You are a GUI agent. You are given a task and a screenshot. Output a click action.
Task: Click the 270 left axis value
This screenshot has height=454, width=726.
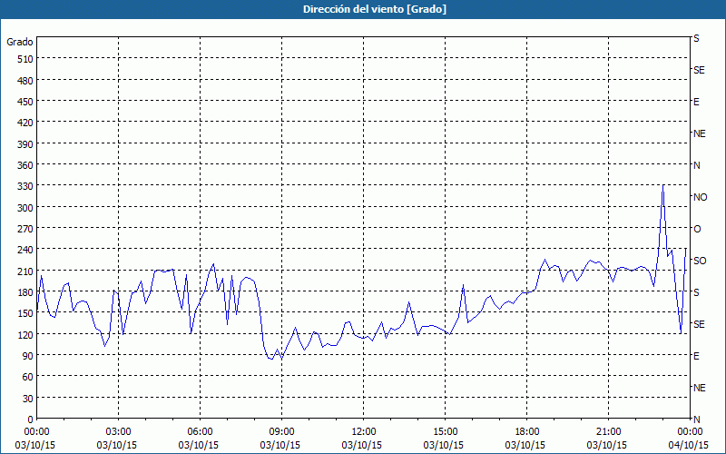[25, 229]
